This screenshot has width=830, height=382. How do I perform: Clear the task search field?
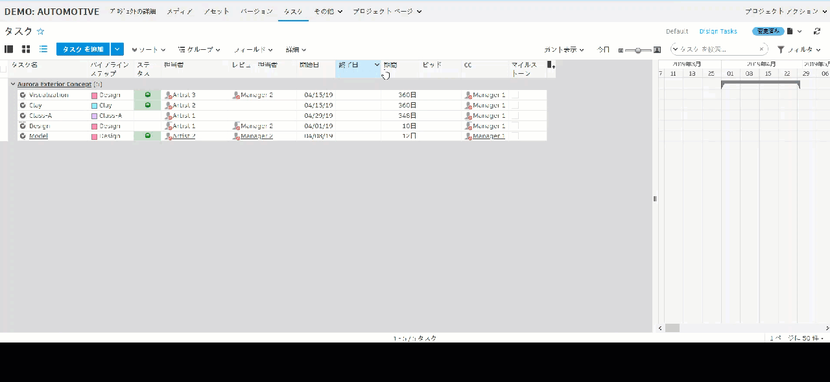(x=761, y=49)
